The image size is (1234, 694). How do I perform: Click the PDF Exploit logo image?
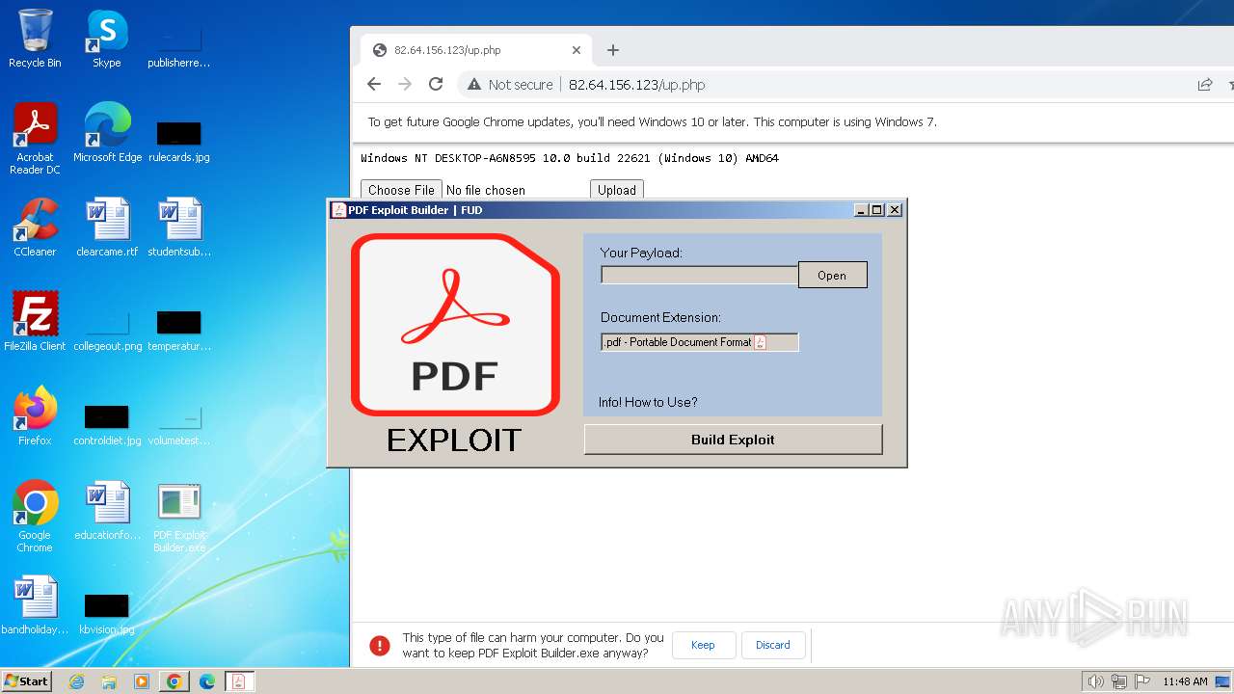coord(454,325)
